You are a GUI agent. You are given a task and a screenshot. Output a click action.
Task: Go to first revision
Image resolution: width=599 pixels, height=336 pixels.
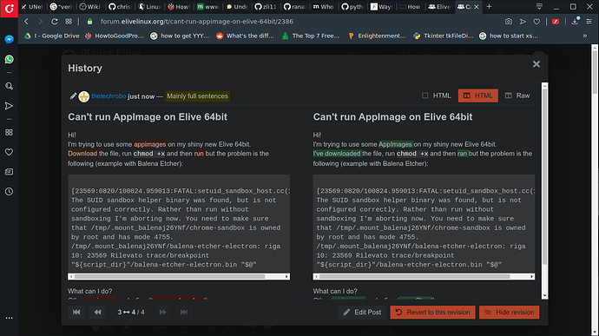[76, 313]
